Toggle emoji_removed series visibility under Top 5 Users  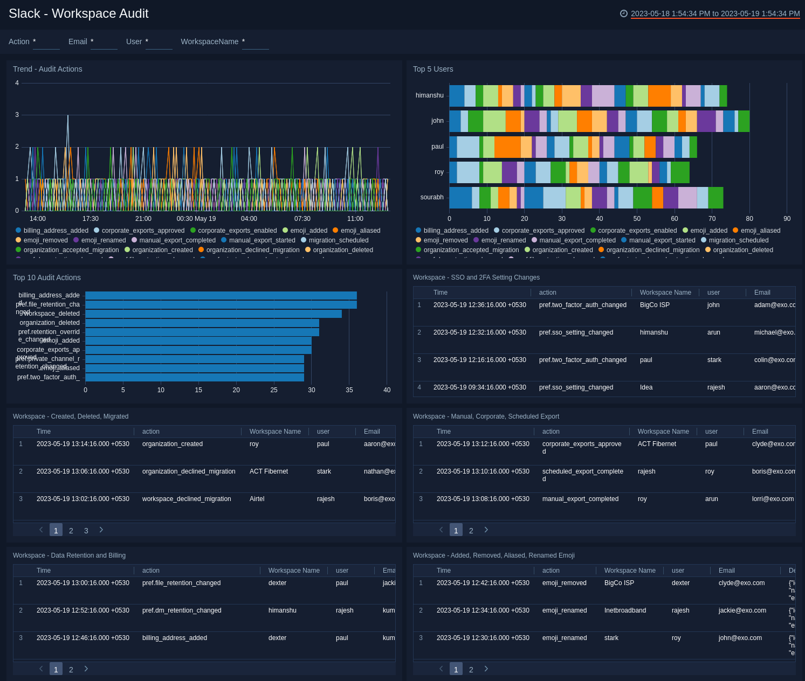(x=418, y=240)
